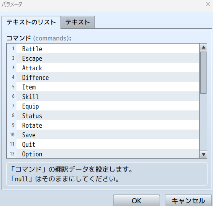Click the OK button

point(136,201)
